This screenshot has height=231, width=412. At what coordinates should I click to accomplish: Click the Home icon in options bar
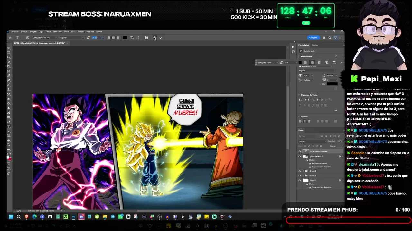[10, 38]
